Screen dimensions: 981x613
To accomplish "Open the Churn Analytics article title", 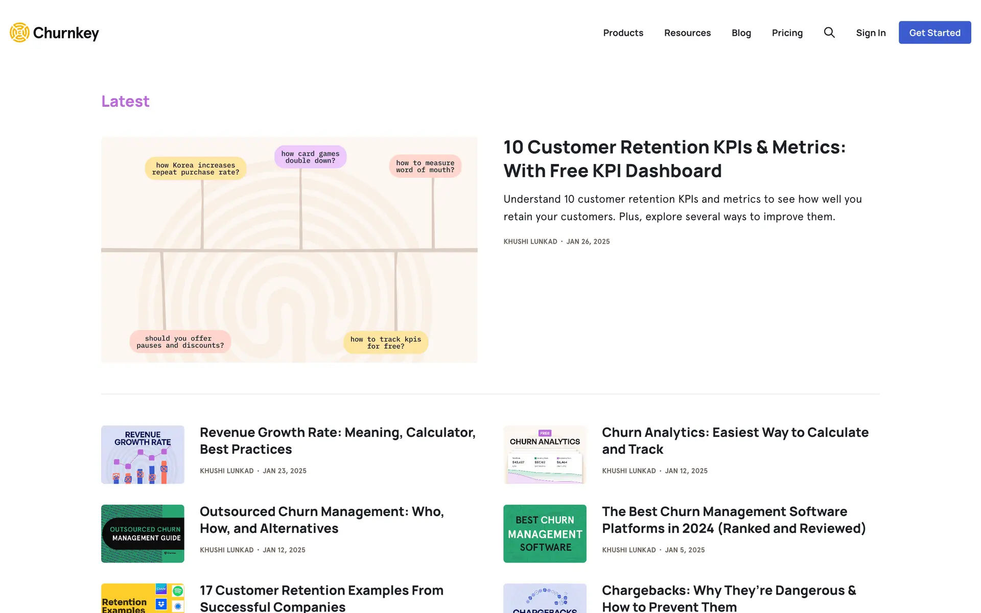I will [x=735, y=440].
